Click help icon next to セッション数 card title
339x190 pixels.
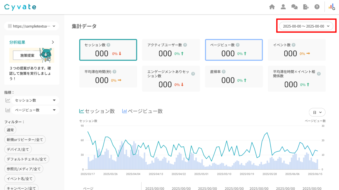point(108,45)
